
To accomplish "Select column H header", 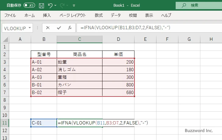I will coord(211,39).
